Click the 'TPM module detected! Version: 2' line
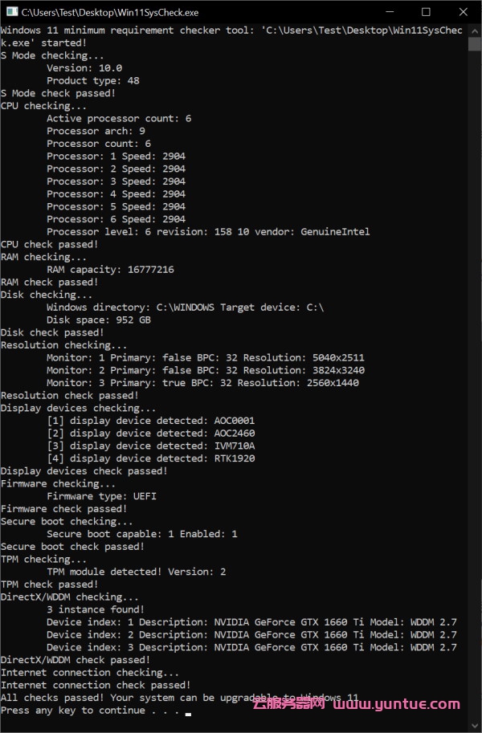Viewport: 482px width, 733px height. [136, 572]
